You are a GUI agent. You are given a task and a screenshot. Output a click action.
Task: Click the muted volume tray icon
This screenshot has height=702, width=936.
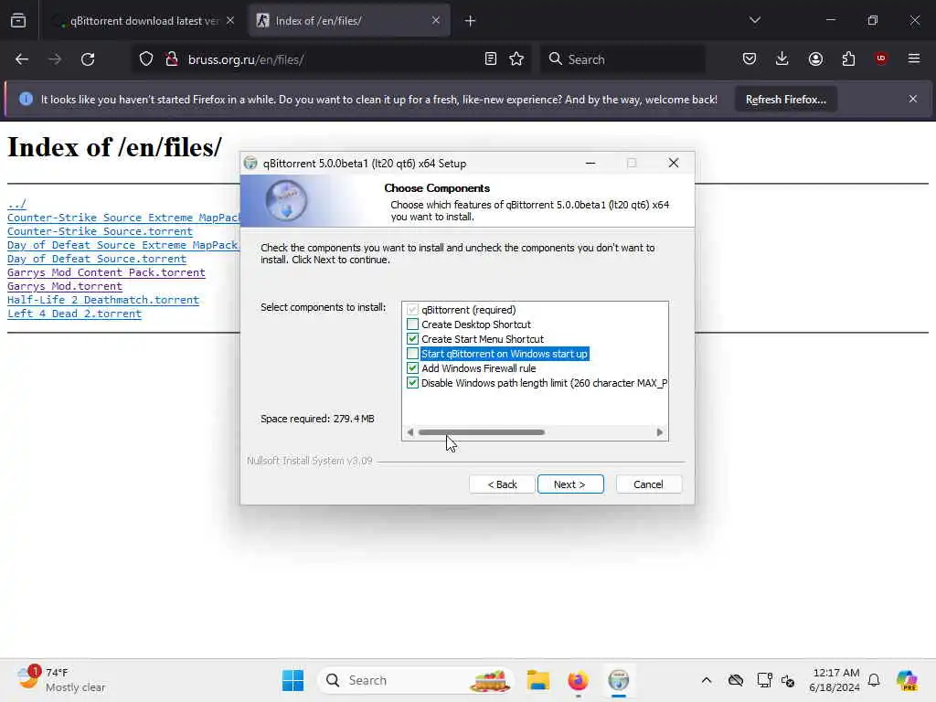point(788,680)
